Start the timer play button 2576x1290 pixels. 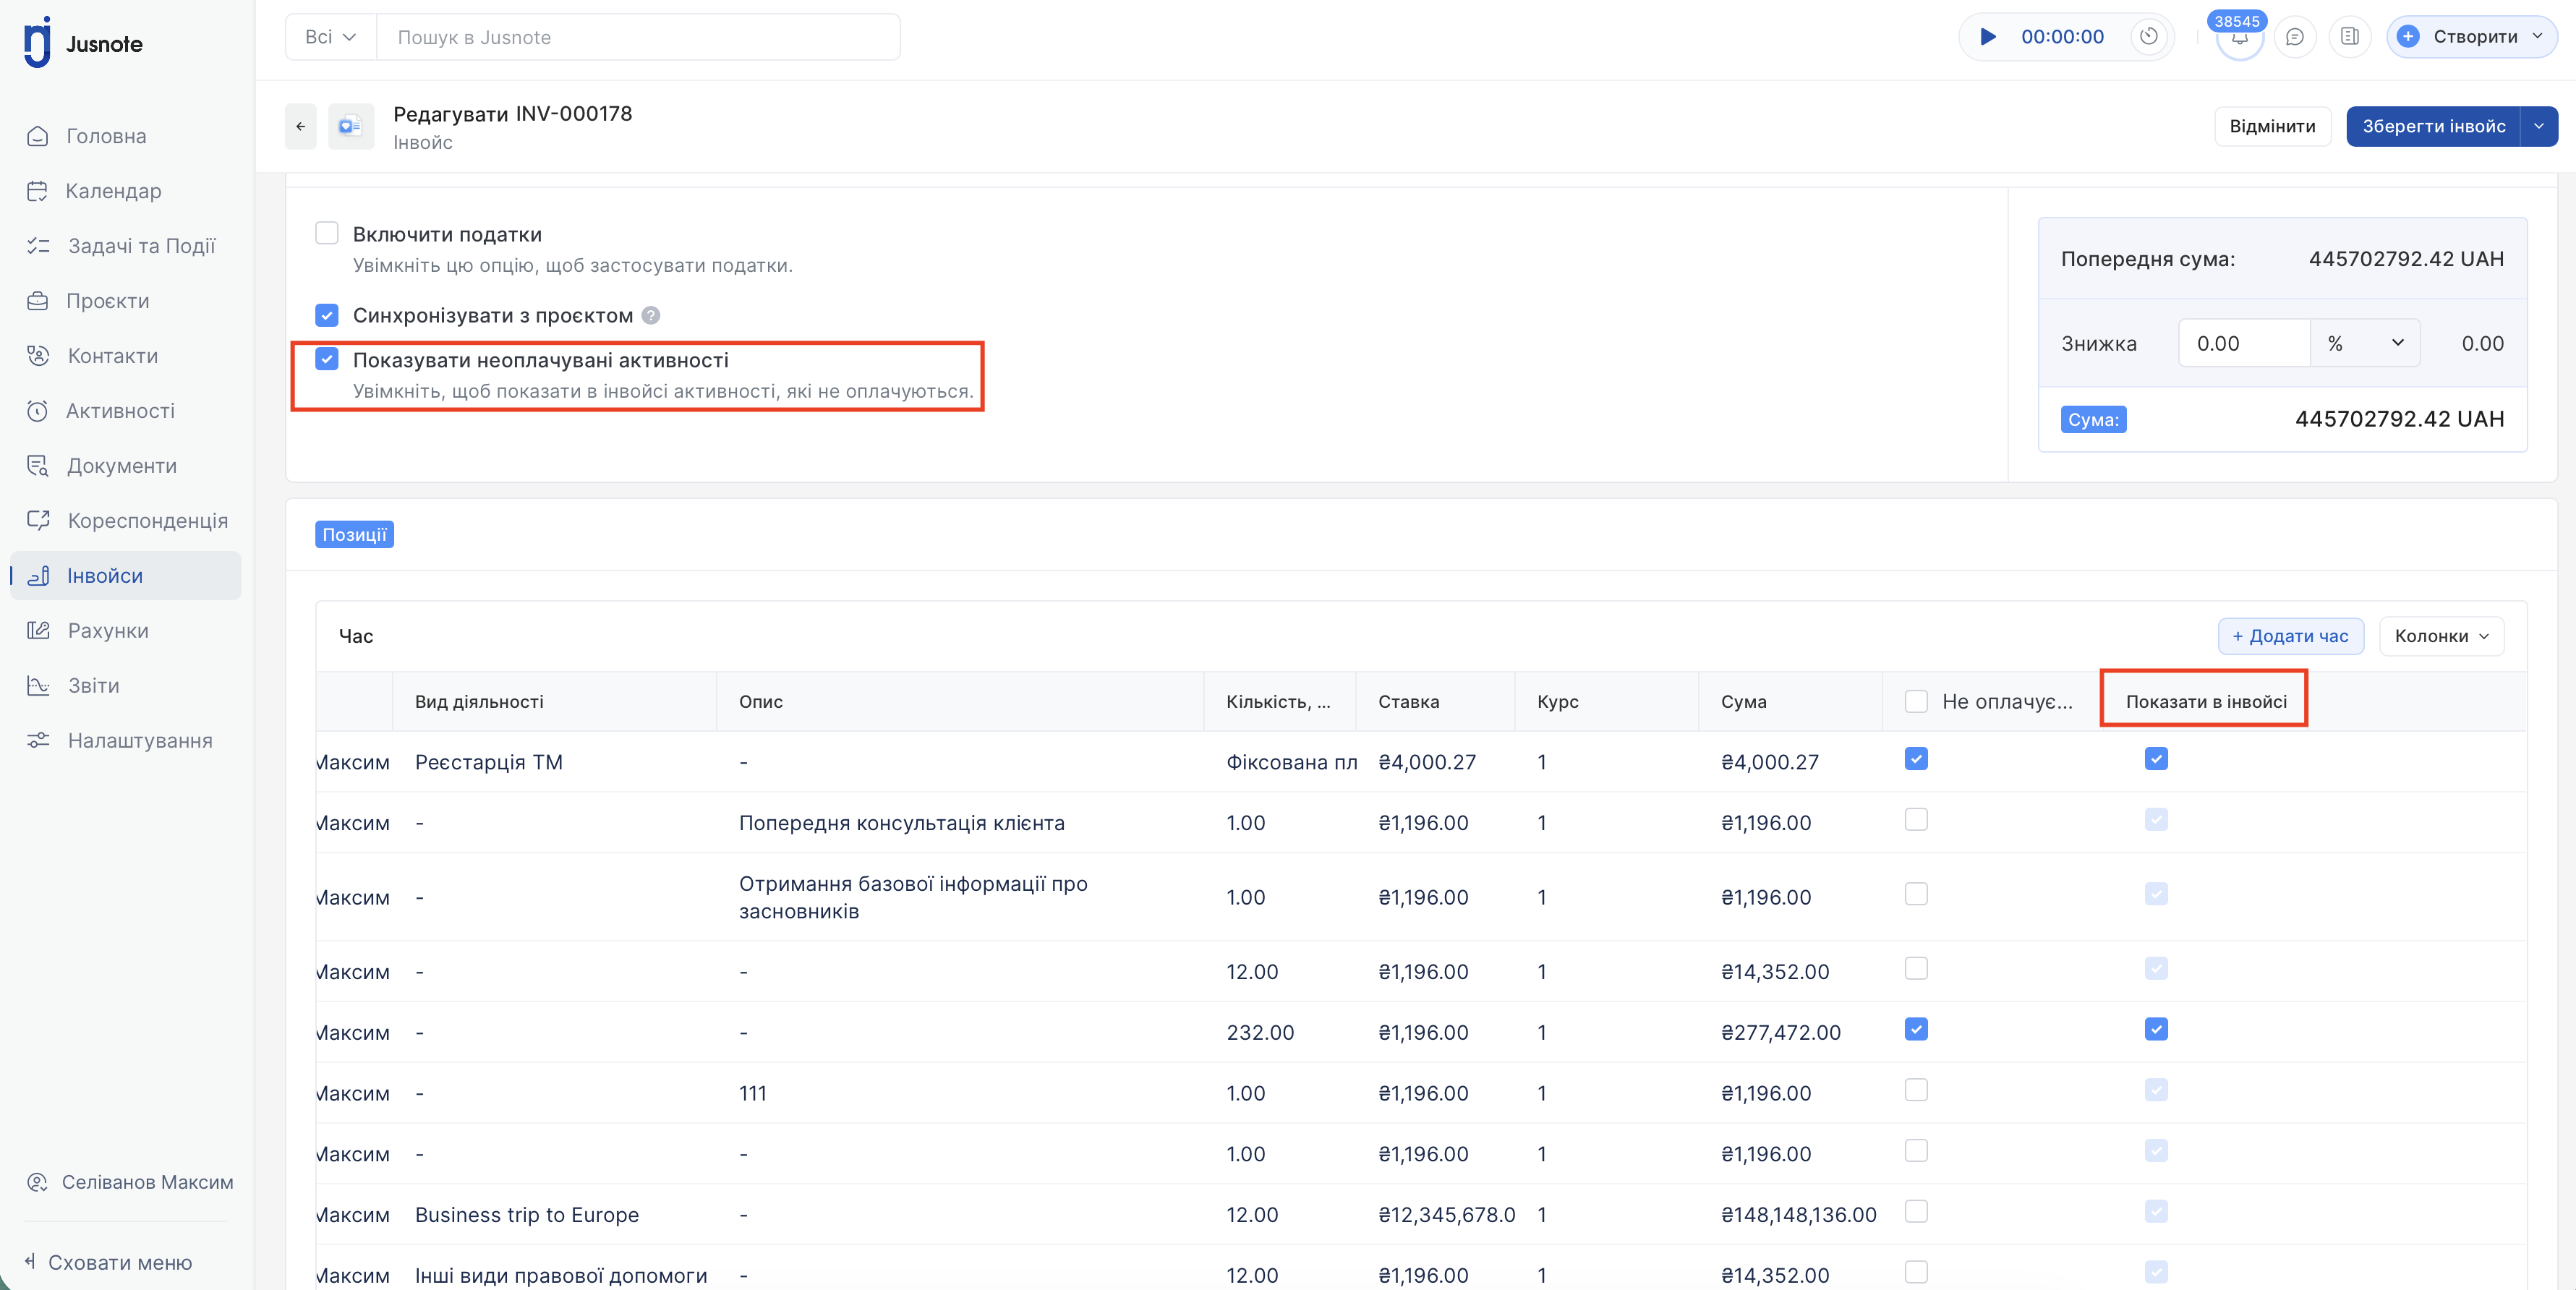tap(1988, 37)
